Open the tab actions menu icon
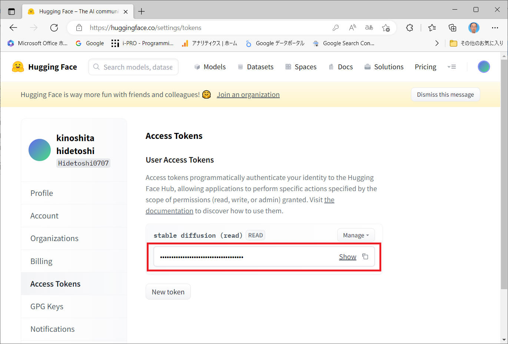The height and width of the screenshot is (344, 508). click(x=11, y=11)
